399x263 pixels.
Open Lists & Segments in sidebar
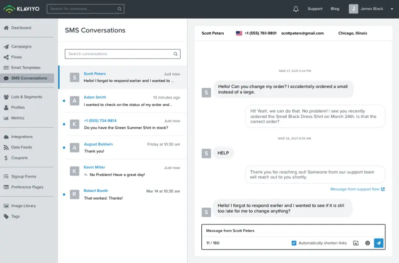[26, 97]
